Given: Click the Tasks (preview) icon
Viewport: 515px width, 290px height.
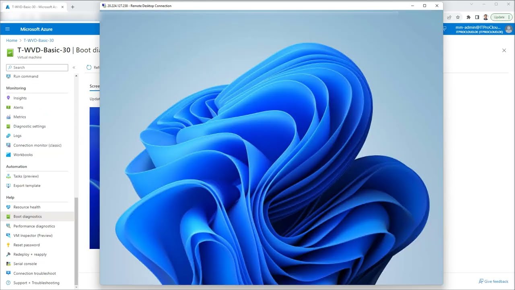Looking at the screenshot, I should pyautogui.click(x=8, y=176).
